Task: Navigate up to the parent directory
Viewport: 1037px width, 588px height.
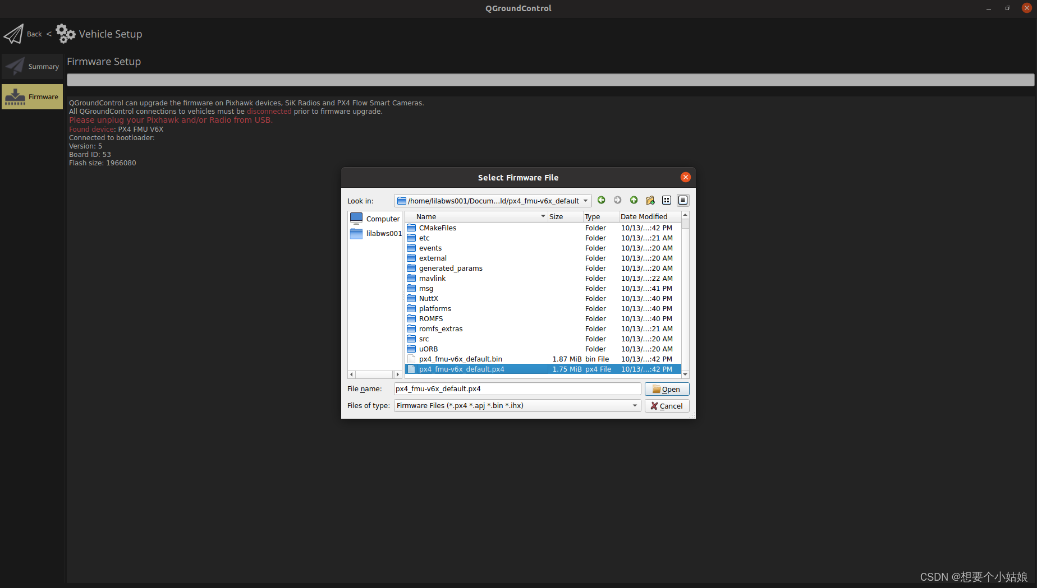Action: click(x=634, y=200)
